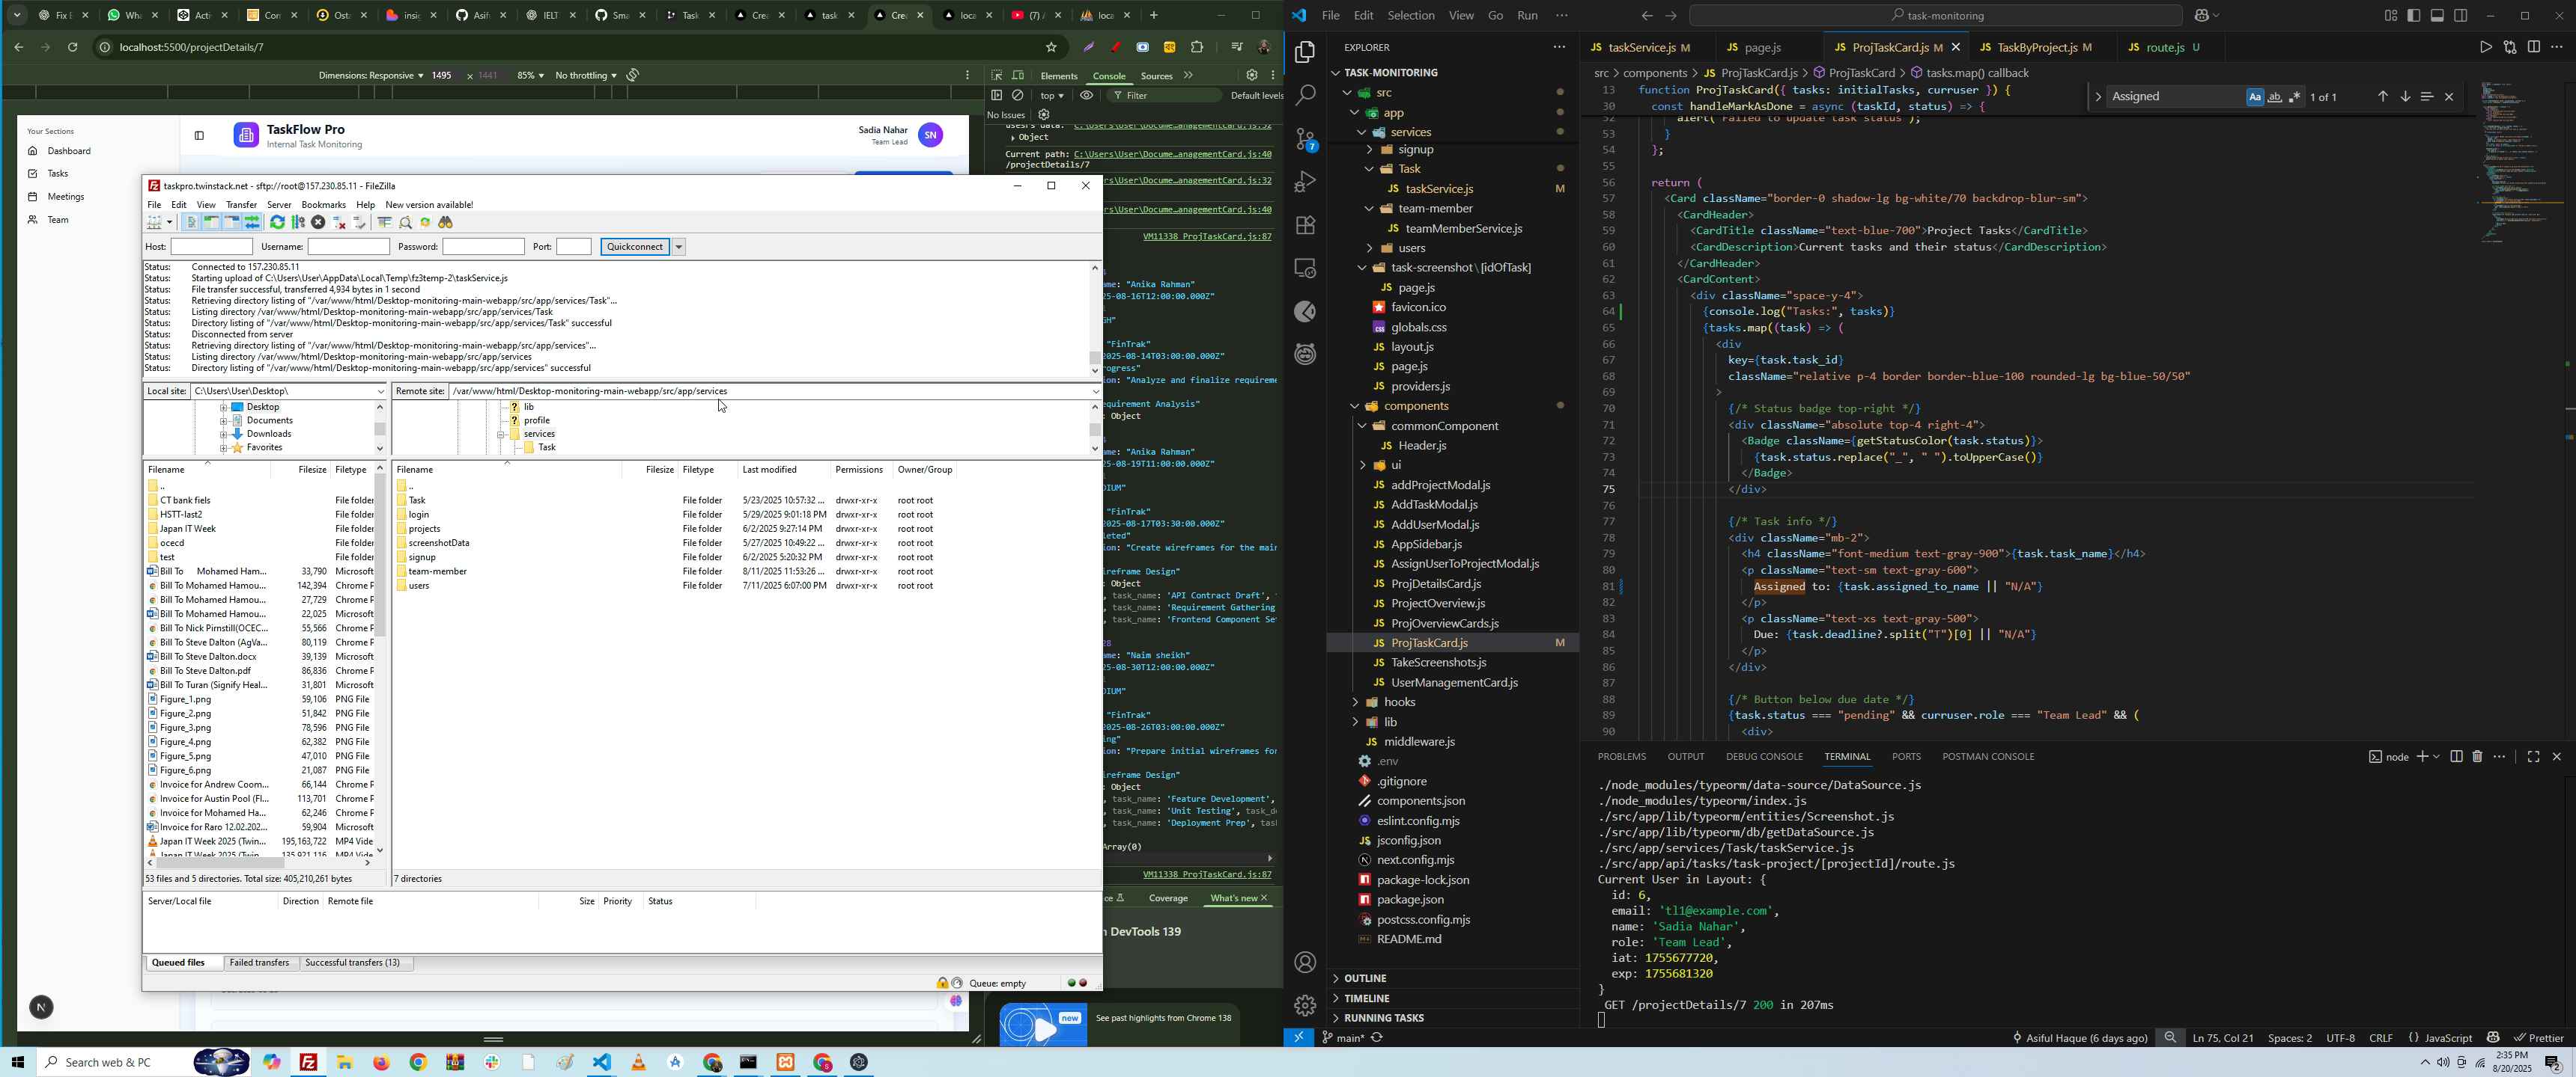Click the Quickconnect button
This screenshot has width=2576, height=1077.
(635, 247)
